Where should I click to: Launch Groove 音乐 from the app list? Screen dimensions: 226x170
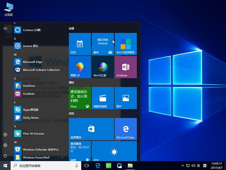30,46
